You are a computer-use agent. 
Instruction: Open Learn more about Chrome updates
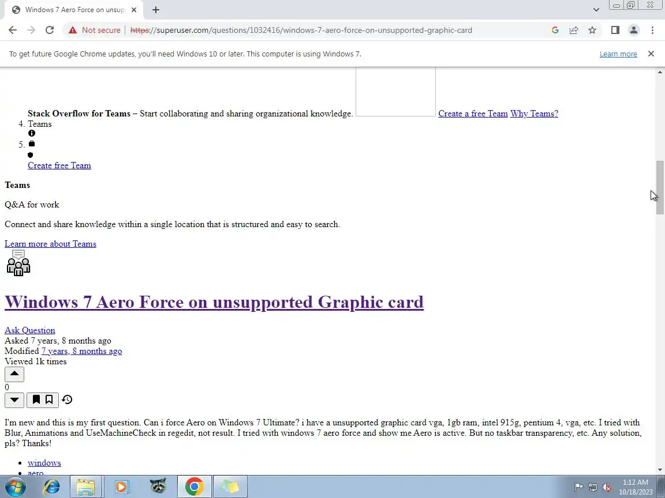618,54
